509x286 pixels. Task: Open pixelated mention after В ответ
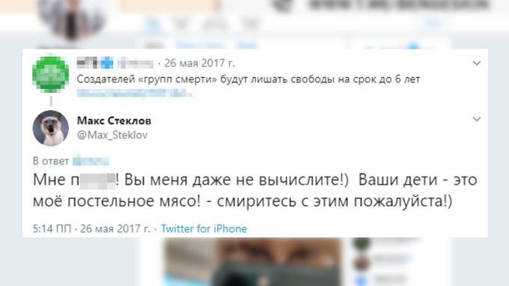coord(91,161)
